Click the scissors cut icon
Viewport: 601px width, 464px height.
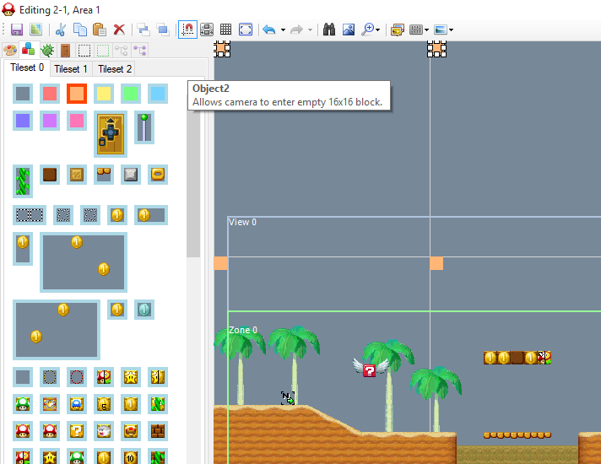click(62, 30)
